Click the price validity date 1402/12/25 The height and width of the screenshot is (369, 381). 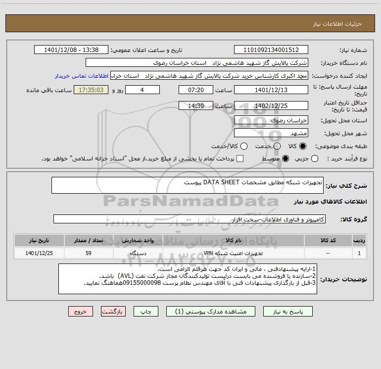(271, 105)
